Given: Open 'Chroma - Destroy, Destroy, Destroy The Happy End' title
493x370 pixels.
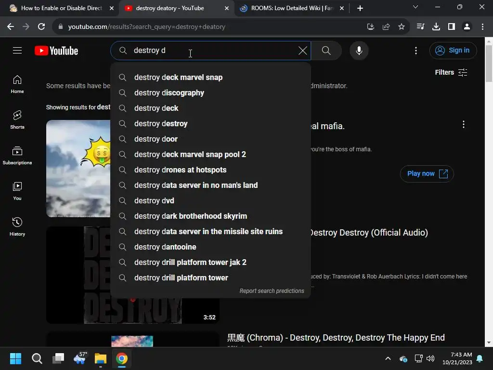Looking at the screenshot, I should (336, 338).
